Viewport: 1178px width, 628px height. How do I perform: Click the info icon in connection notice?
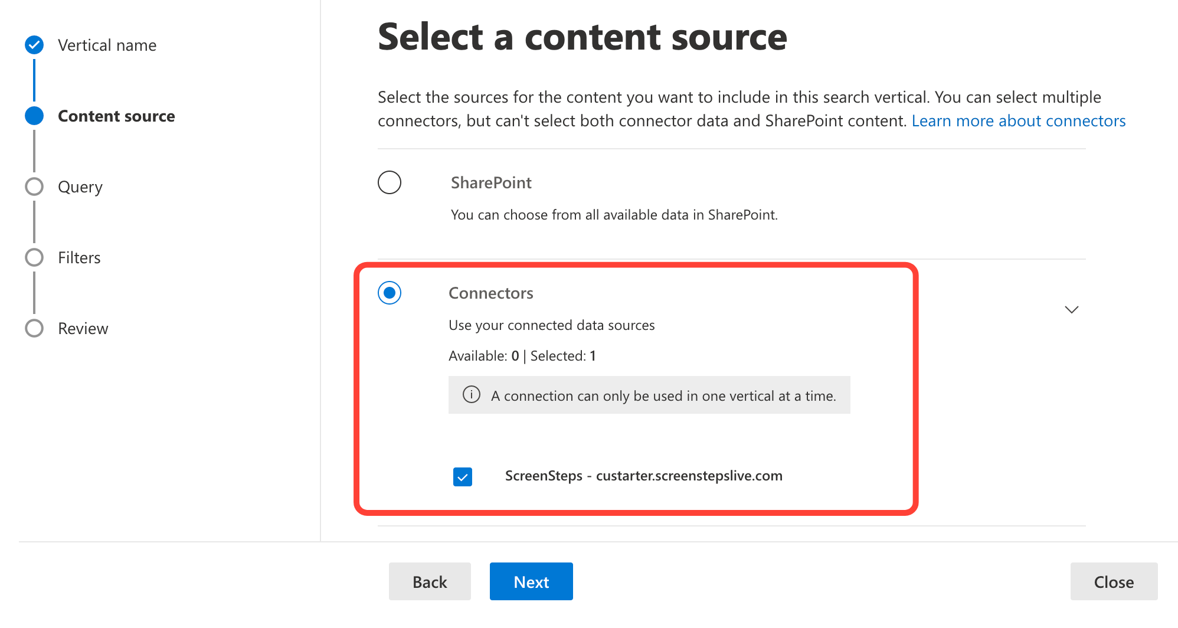click(x=471, y=395)
